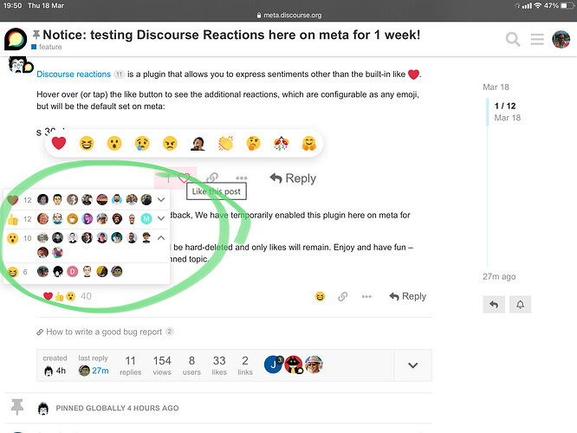Image resolution: width=577 pixels, height=433 pixels.
Task: Open the J poster avatar
Action: pos(274,365)
